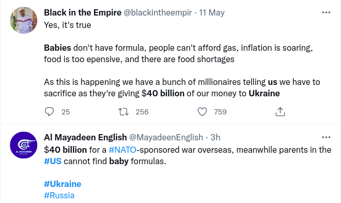The width and height of the screenshot is (341, 203).
Task: Click the reply icon on Black in the Empire tweet
Action: [x=50, y=112]
